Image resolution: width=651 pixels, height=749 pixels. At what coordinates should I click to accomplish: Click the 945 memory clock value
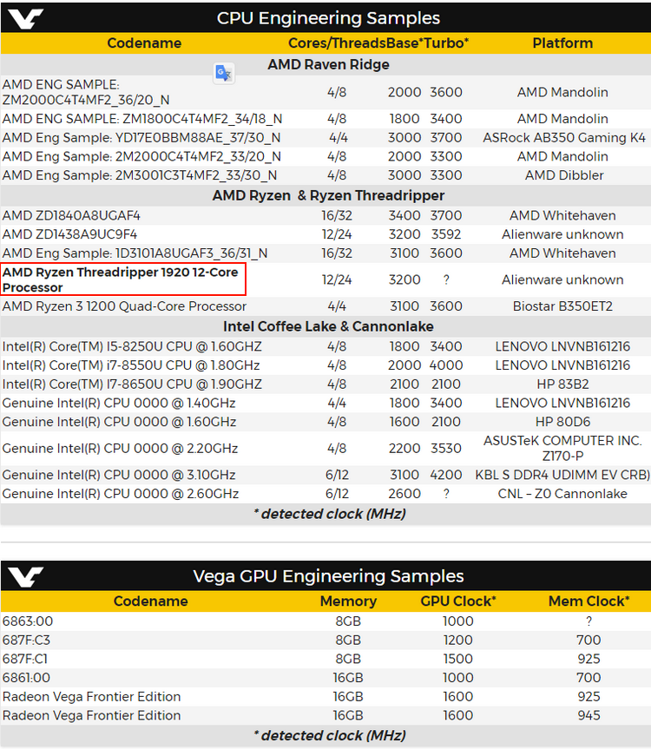(589, 715)
